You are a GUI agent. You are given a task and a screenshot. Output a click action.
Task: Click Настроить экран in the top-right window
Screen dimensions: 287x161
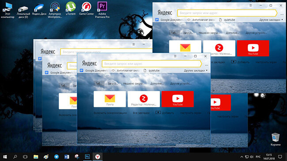coord(266,62)
